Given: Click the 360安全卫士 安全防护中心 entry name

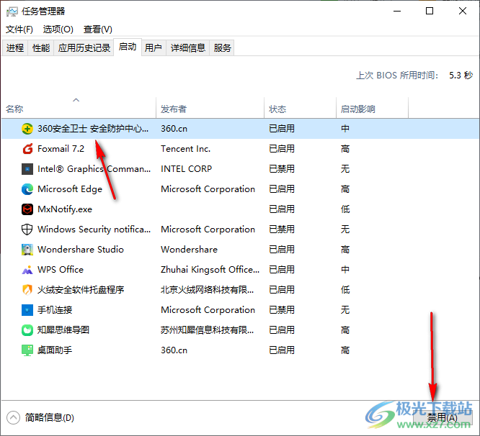Looking at the screenshot, I should pos(93,129).
